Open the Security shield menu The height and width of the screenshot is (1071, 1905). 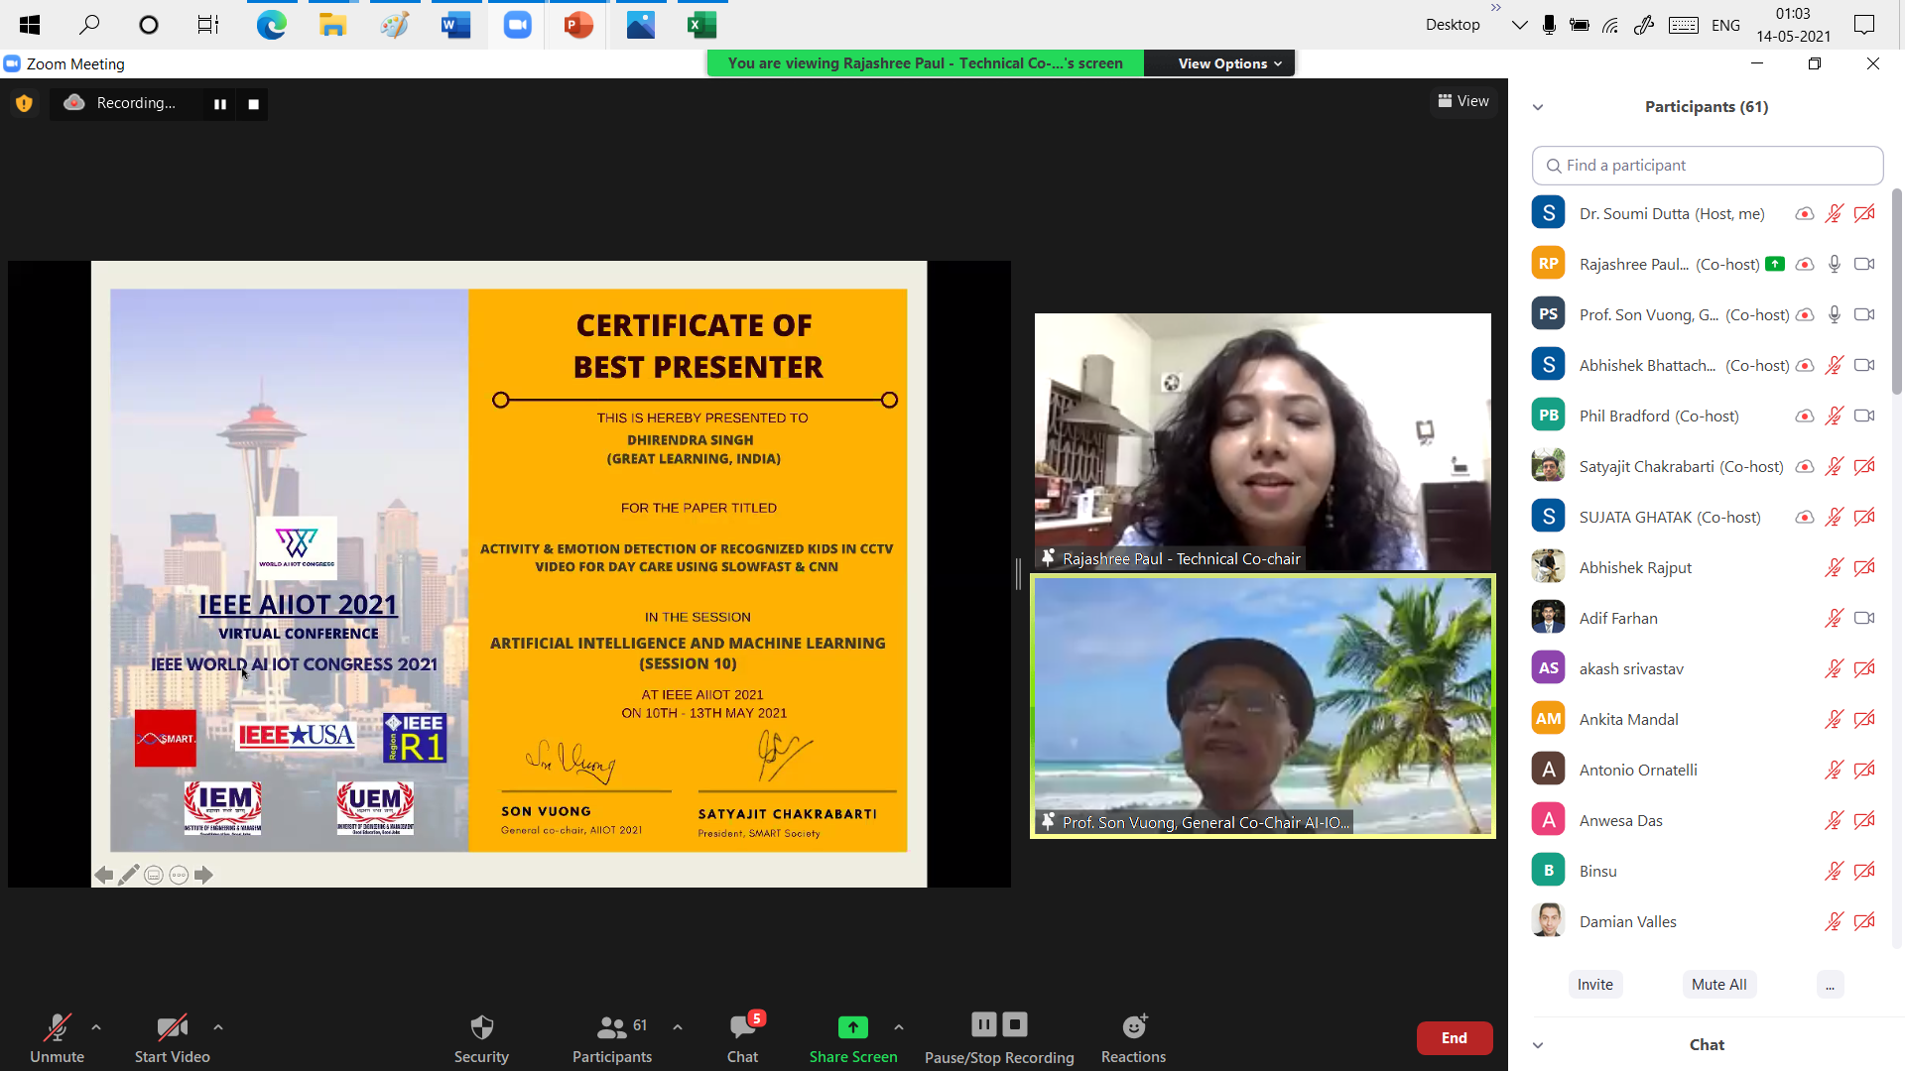click(x=481, y=1027)
